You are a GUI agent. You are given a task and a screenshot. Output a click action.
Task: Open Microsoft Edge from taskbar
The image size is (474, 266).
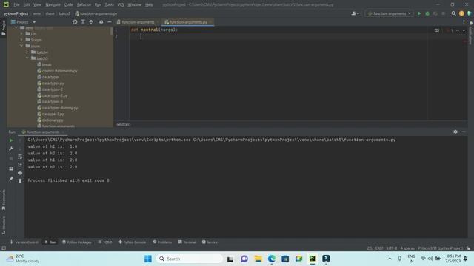click(x=272, y=259)
